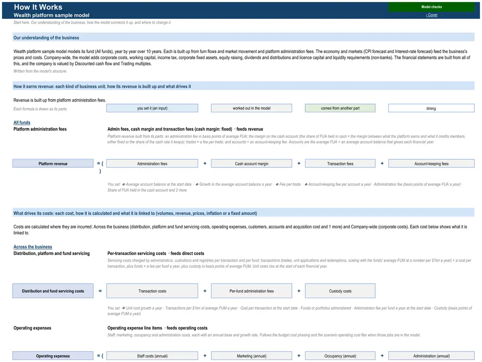The width and height of the screenshot is (482, 362).
Task: Select the 'Operating expenses' row label text
Action: tap(33, 328)
